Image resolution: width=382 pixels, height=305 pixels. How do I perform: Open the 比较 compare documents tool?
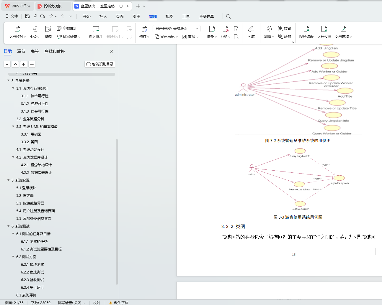pos(34,32)
